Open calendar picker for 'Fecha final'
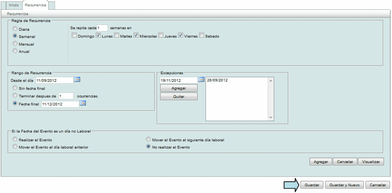 click(82, 104)
